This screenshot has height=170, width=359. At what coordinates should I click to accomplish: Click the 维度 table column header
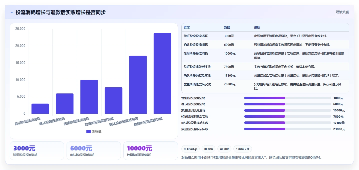pyautogui.click(x=187, y=28)
